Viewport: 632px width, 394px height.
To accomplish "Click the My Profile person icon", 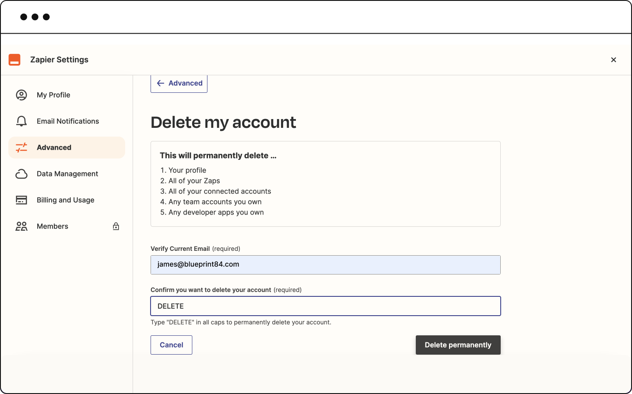I will point(21,95).
